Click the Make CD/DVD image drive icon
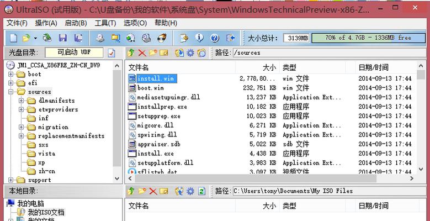This screenshot has width=430, height=221. 100,38
